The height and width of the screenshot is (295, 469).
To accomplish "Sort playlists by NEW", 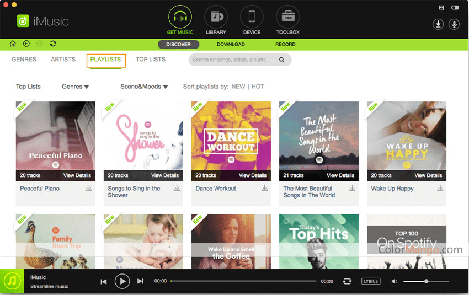I will (x=238, y=87).
